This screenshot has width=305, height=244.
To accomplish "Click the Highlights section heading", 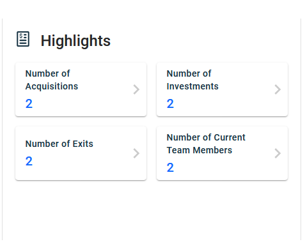I will [75, 40].
